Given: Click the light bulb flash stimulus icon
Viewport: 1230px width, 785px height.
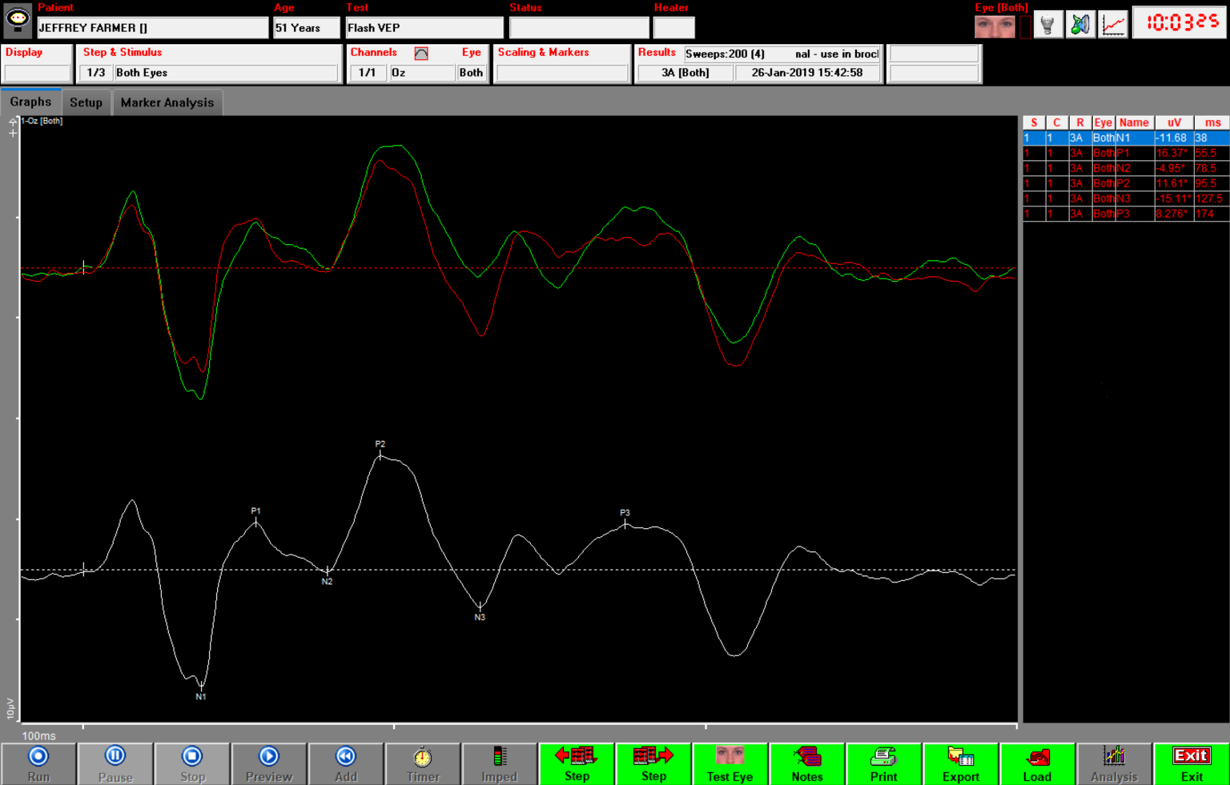Looking at the screenshot, I should [1047, 23].
